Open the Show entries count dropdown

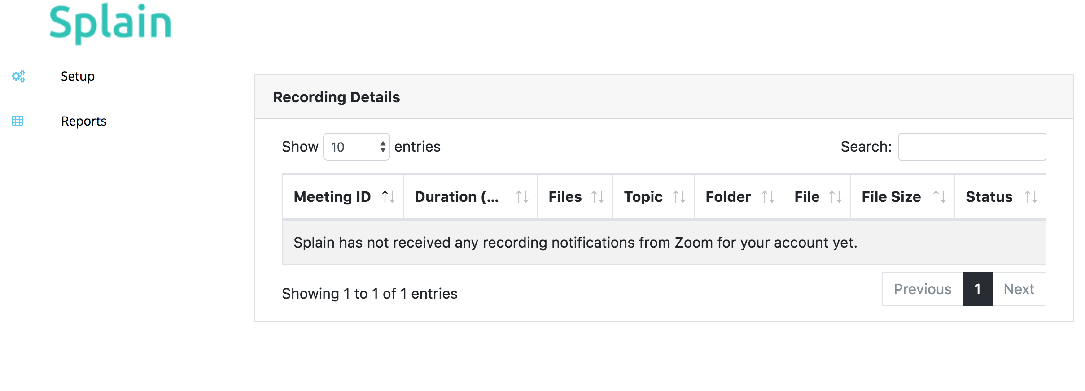(x=356, y=147)
